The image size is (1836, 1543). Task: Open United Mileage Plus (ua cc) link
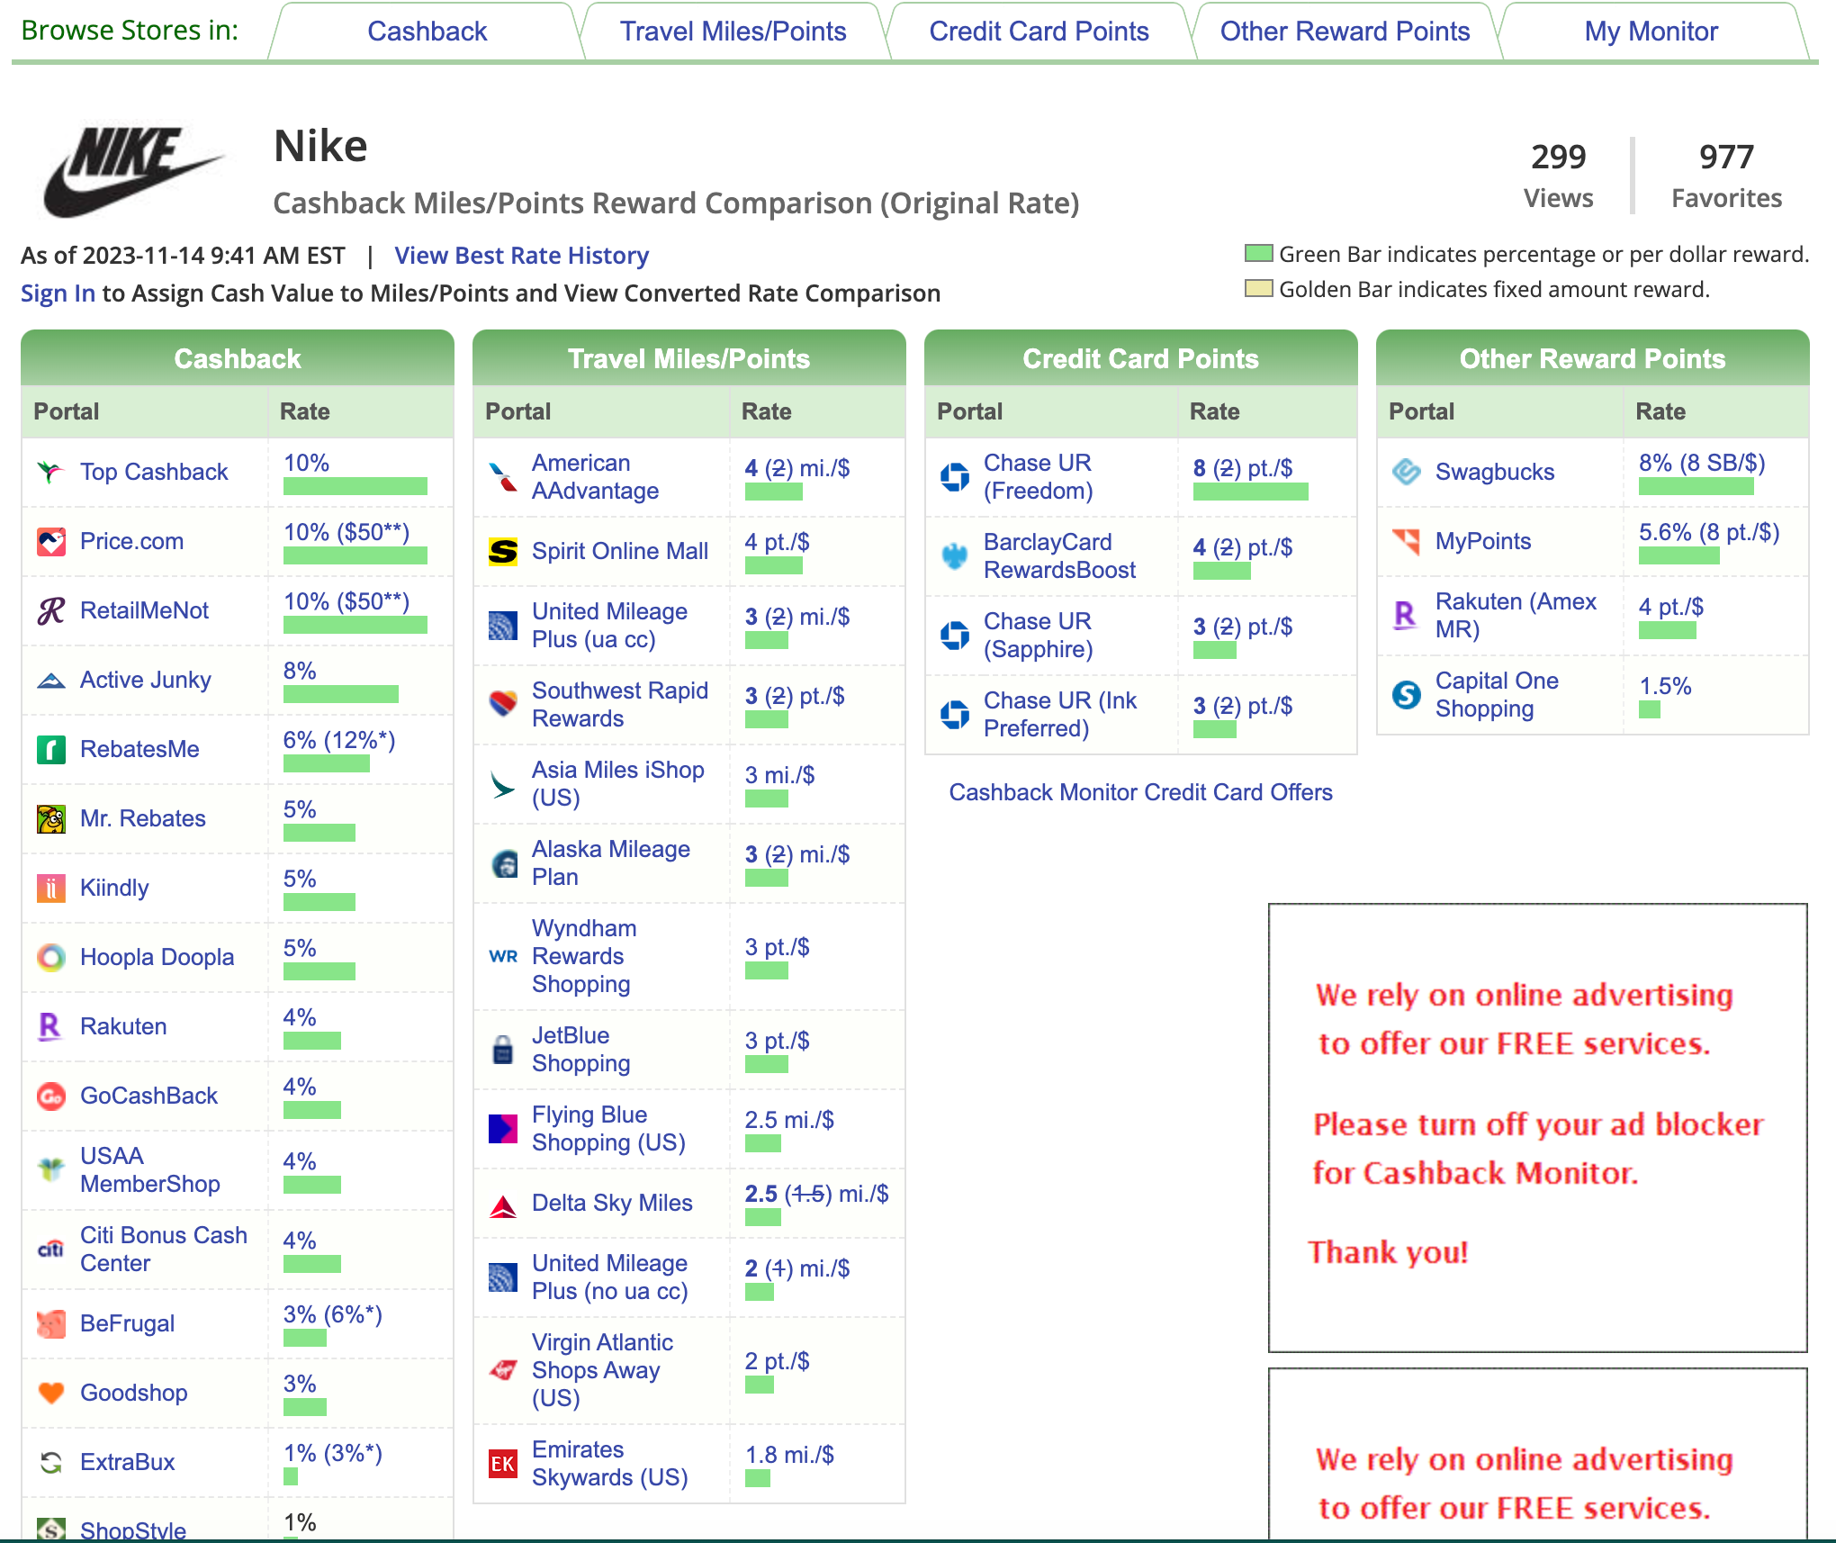(x=609, y=625)
